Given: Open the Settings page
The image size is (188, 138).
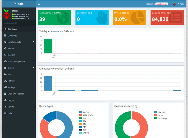Looking at the screenshot, I should 19,87.
